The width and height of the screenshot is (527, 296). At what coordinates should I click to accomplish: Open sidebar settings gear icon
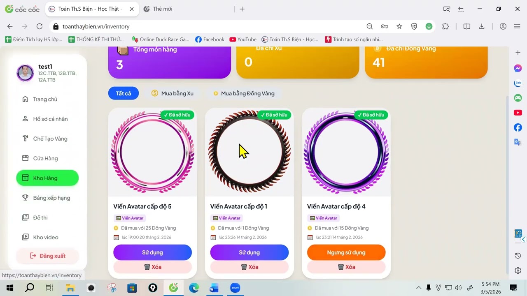[518, 271]
